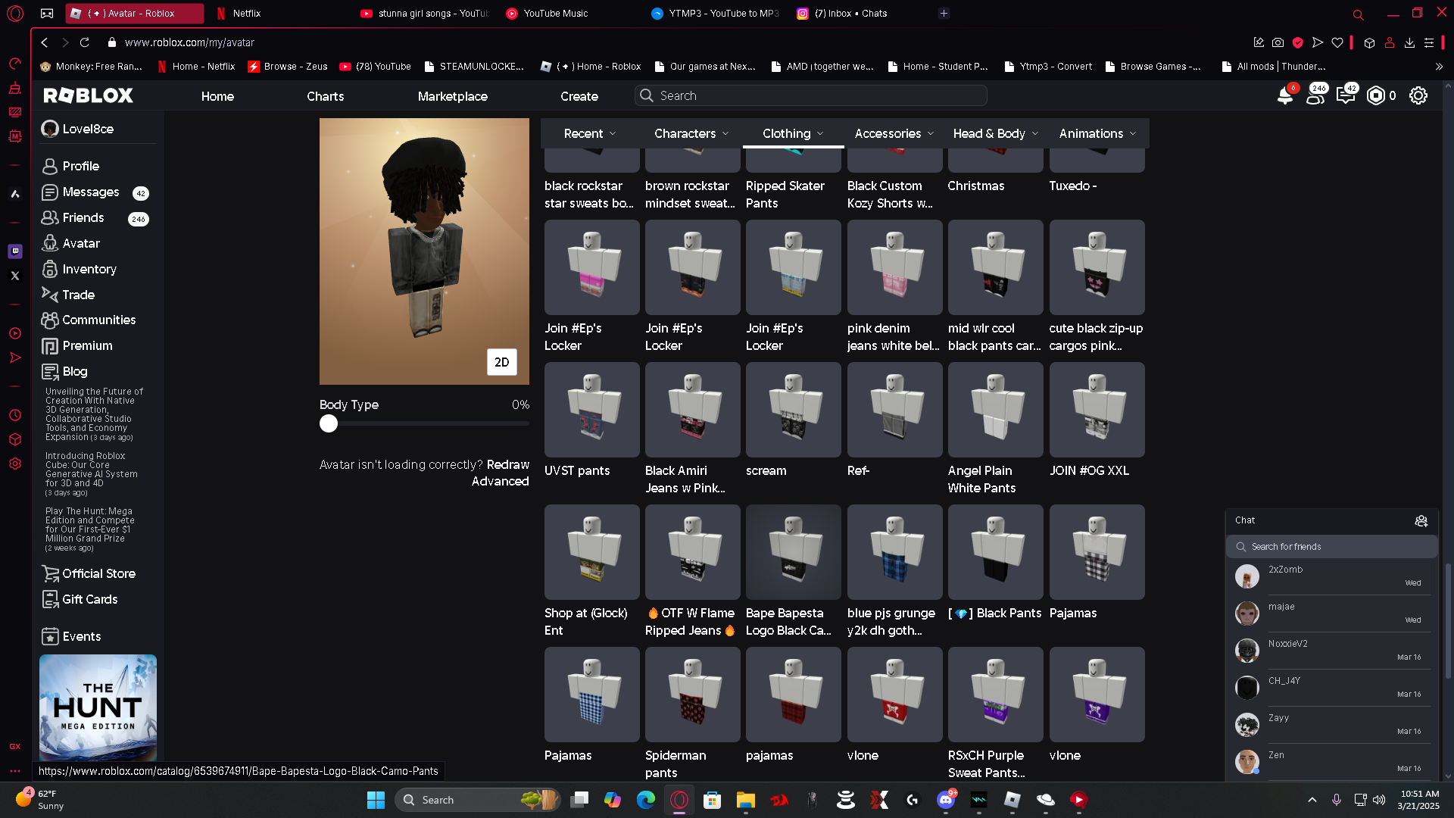Open friend requests icon in header
The height and width of the screenshot is (818, 1454).
1315,96
